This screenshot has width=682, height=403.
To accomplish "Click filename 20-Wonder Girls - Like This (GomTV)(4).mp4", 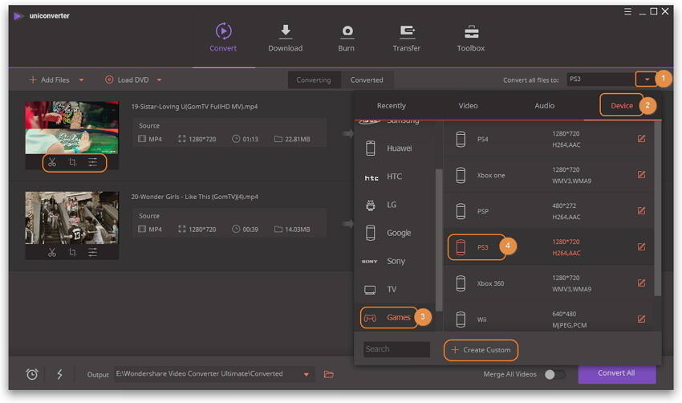I will click(194, 197).
